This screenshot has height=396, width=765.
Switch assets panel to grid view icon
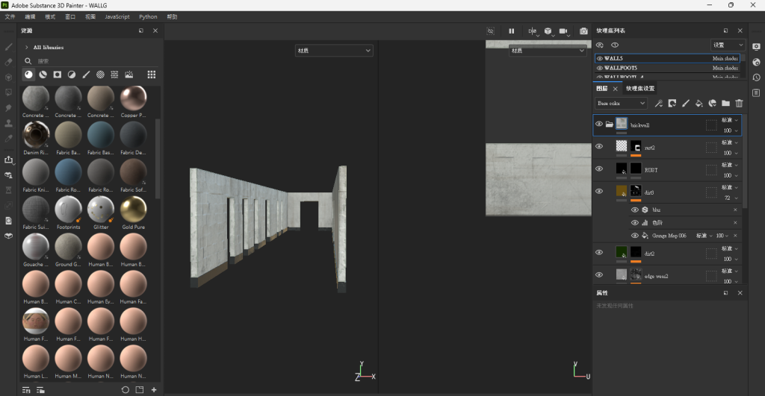[x=152, y=75]
